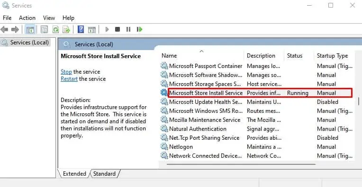Image resolution: width=362 pixels, height=187 pixels.
Task: Select Microsoft Windows SMS Router name
Action: pyautogui.click(x=206, y=111)
